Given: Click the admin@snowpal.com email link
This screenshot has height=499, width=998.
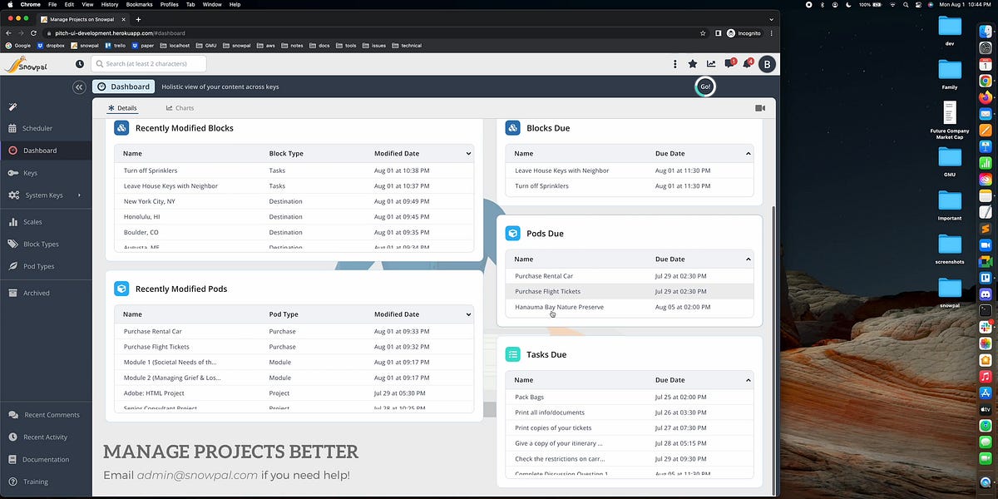Looking at the screenshot, I should [197, 476].
